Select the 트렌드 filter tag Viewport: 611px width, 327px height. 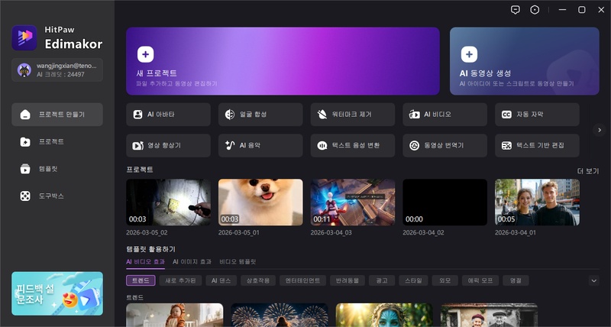tap(141, 280)
